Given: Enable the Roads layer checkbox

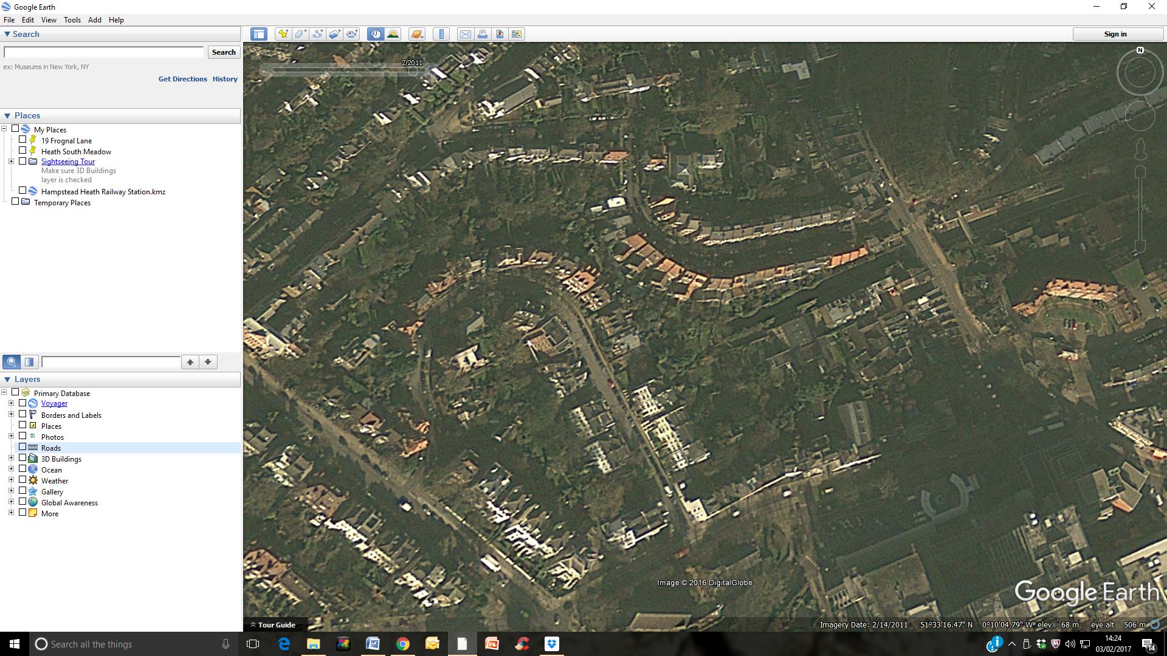Looking at the screenshot, I should click(22, 447).
